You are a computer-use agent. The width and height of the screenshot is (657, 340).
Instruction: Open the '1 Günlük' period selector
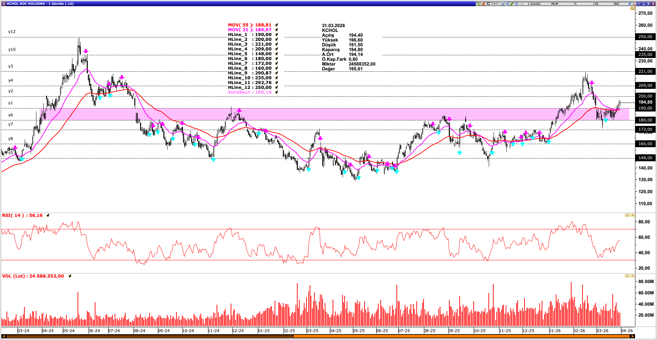[x=534, y=4]
